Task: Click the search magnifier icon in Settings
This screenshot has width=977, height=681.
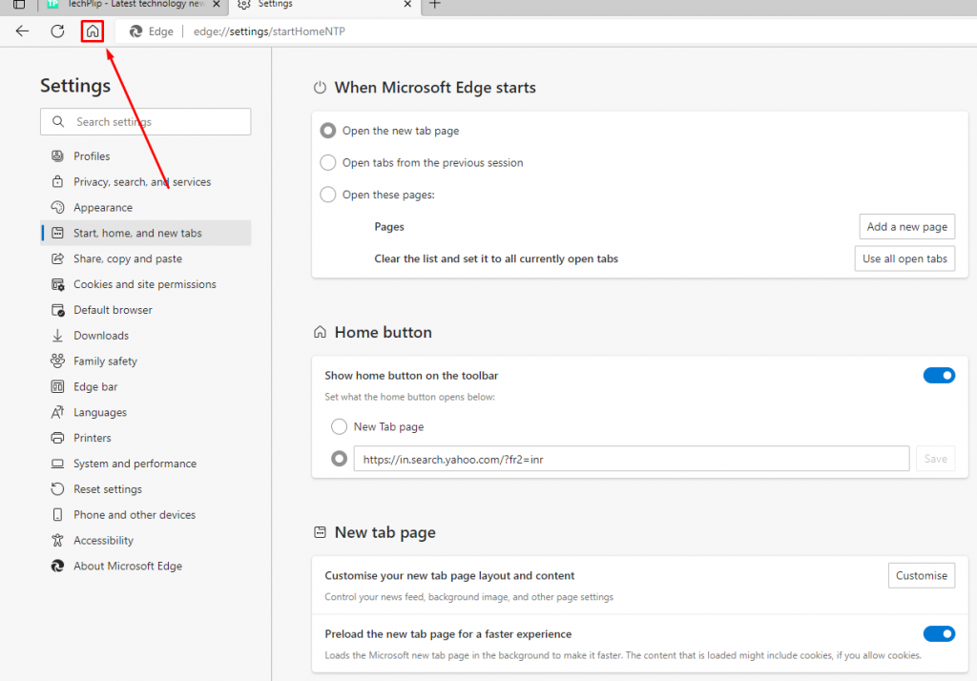Action: (58, 121)
